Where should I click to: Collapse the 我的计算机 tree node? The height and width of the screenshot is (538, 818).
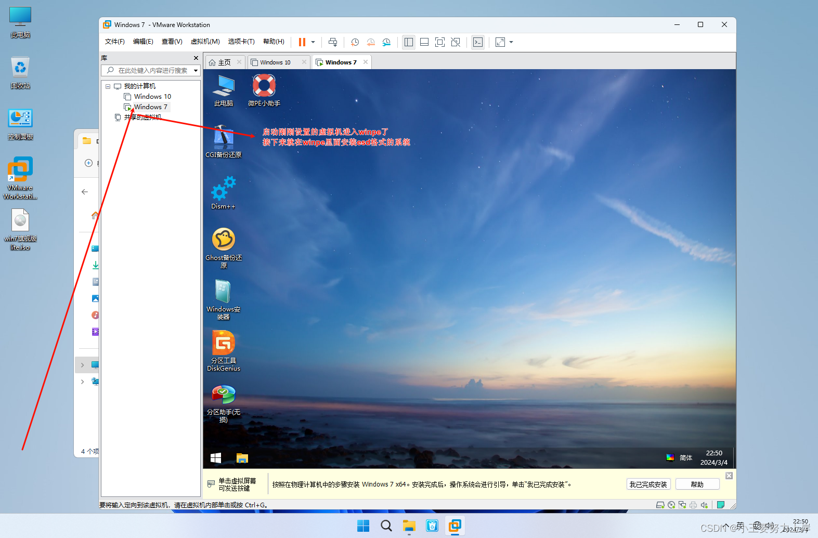[108, 86]
